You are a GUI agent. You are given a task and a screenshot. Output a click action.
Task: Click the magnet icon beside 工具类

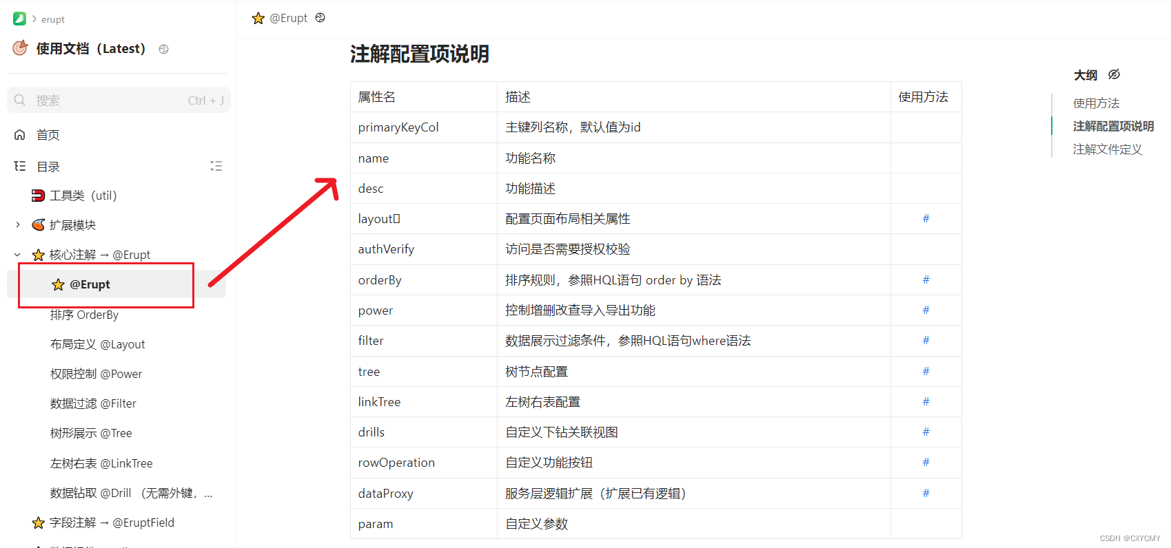point(39,196)
